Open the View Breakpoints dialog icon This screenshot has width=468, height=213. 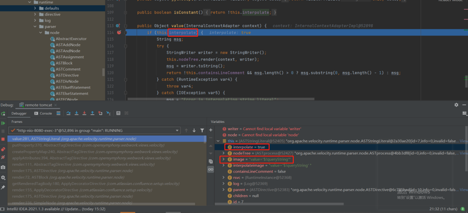[3, 149]
